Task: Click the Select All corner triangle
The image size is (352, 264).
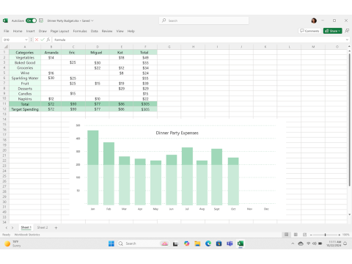Action: pyautogui.click(x=6, y=47)
